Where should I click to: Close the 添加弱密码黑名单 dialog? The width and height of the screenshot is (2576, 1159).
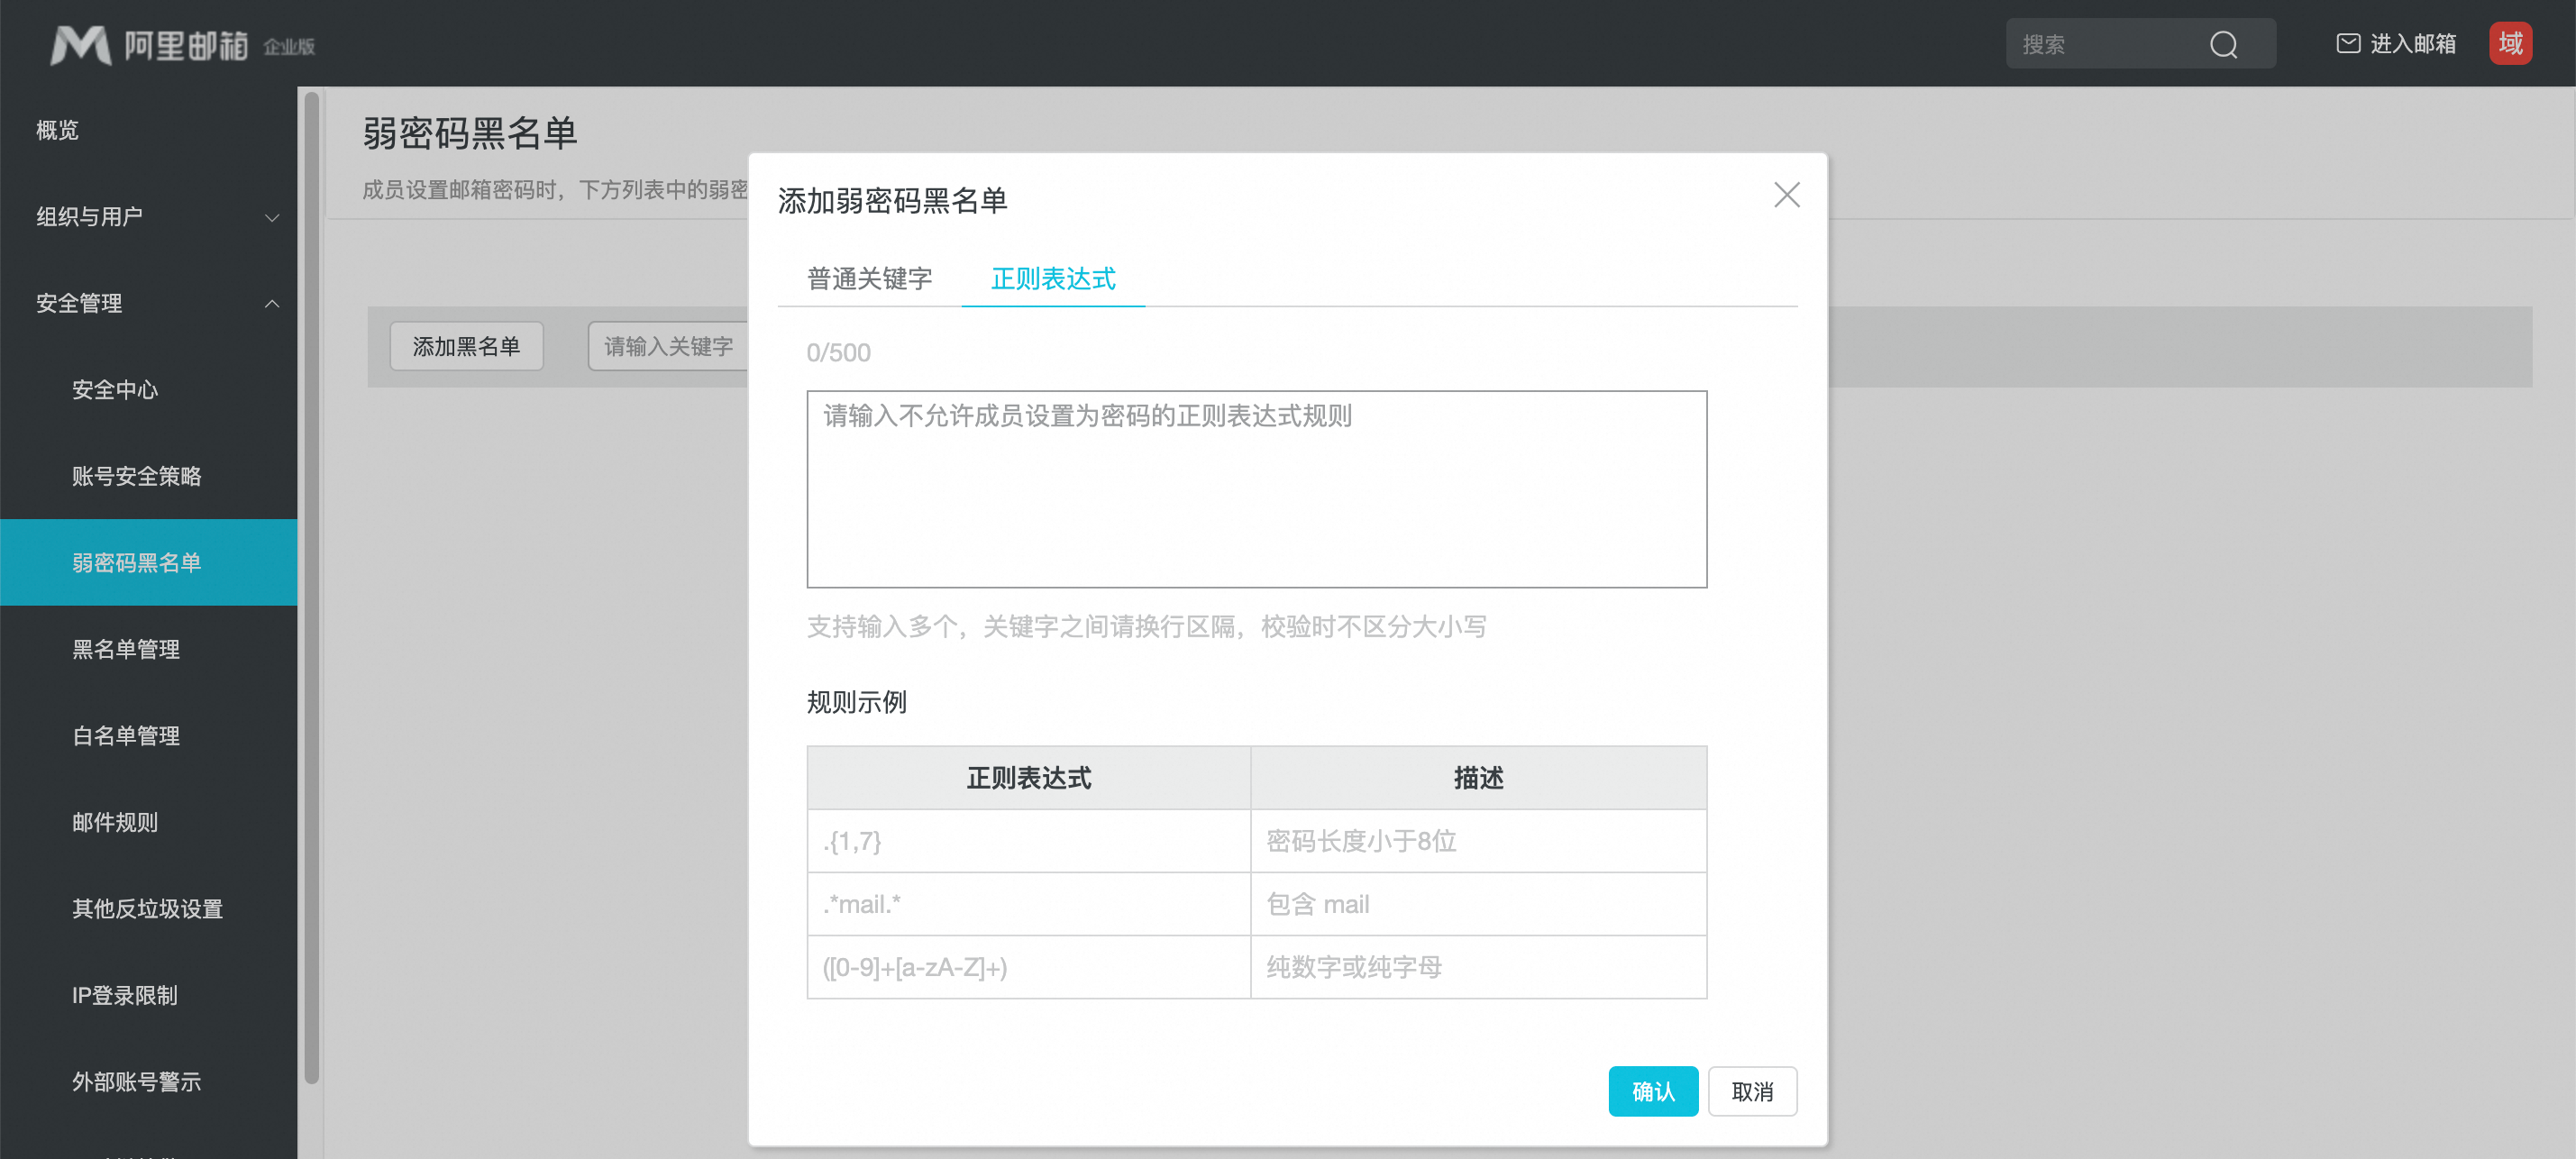(x=1786, y=195)
